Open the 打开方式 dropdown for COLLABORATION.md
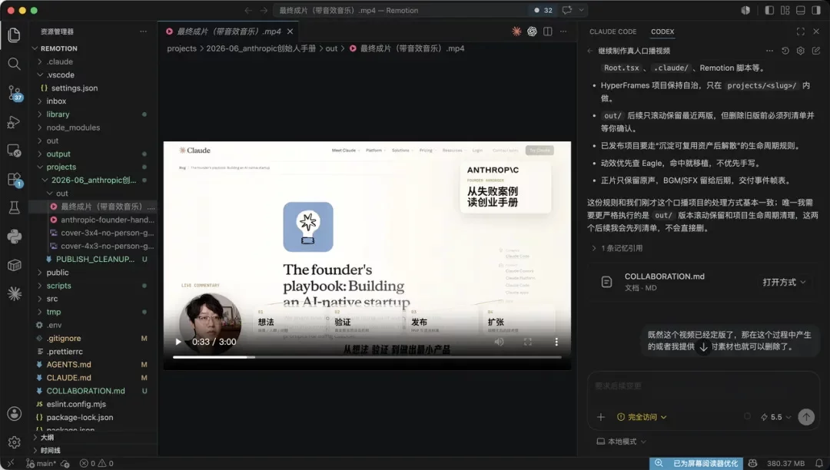The height and width of the screenshot is (470, 830). tap(784, 283)
